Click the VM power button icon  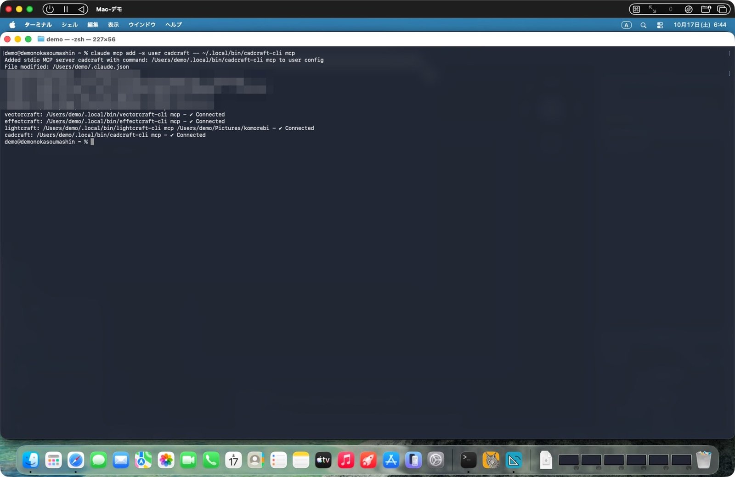(50, 9)
